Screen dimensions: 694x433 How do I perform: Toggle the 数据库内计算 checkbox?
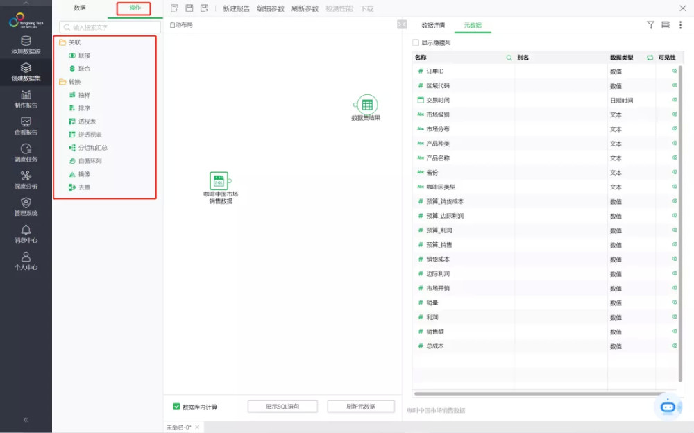[176, 407]
